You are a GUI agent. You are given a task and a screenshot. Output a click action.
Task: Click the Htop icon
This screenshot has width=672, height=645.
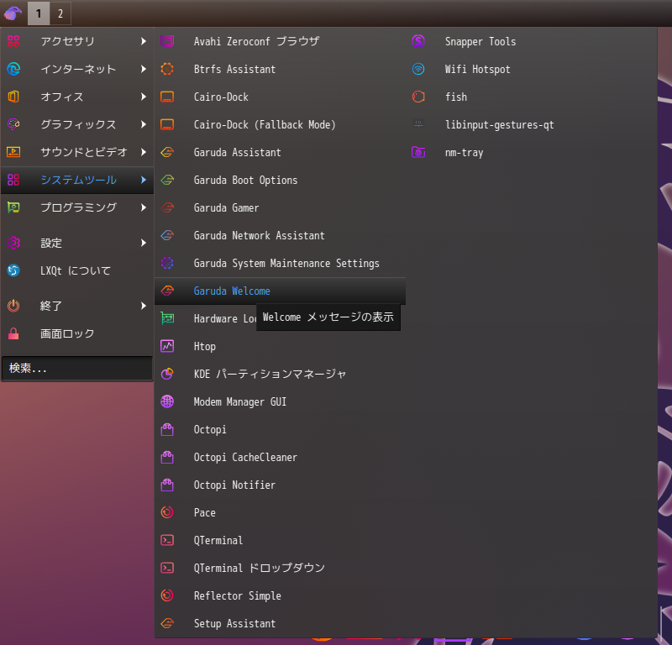coord(167,346)
